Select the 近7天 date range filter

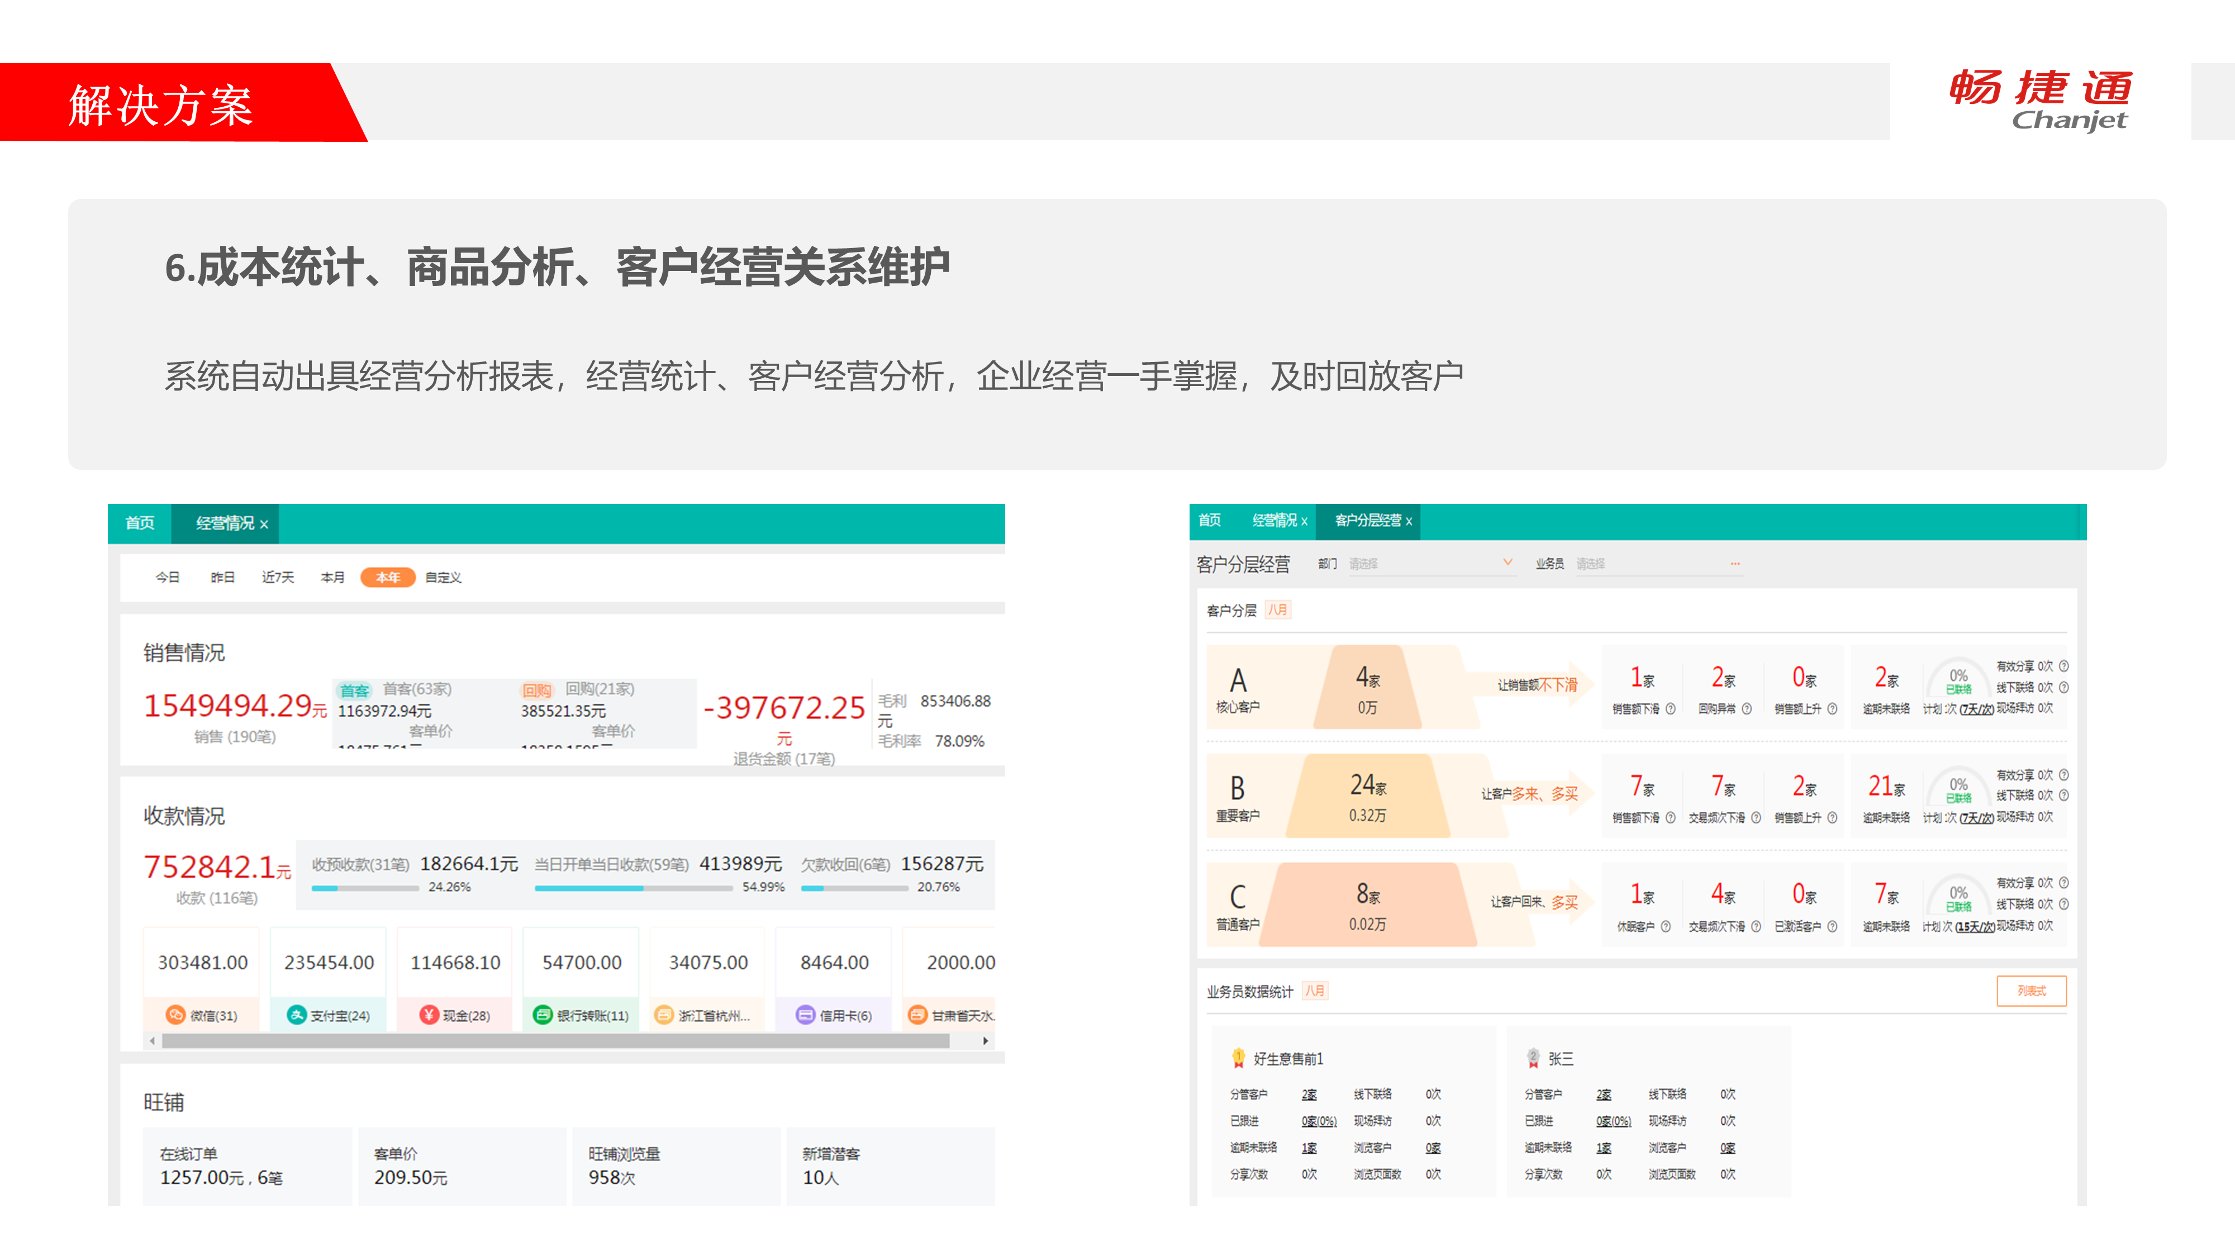coord(278,577)
